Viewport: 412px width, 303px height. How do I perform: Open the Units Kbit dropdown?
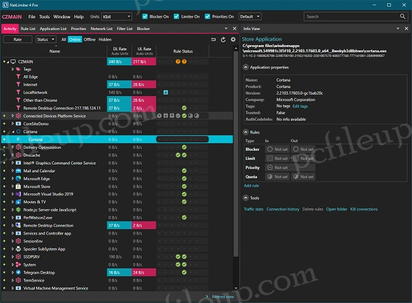(116, 16)
